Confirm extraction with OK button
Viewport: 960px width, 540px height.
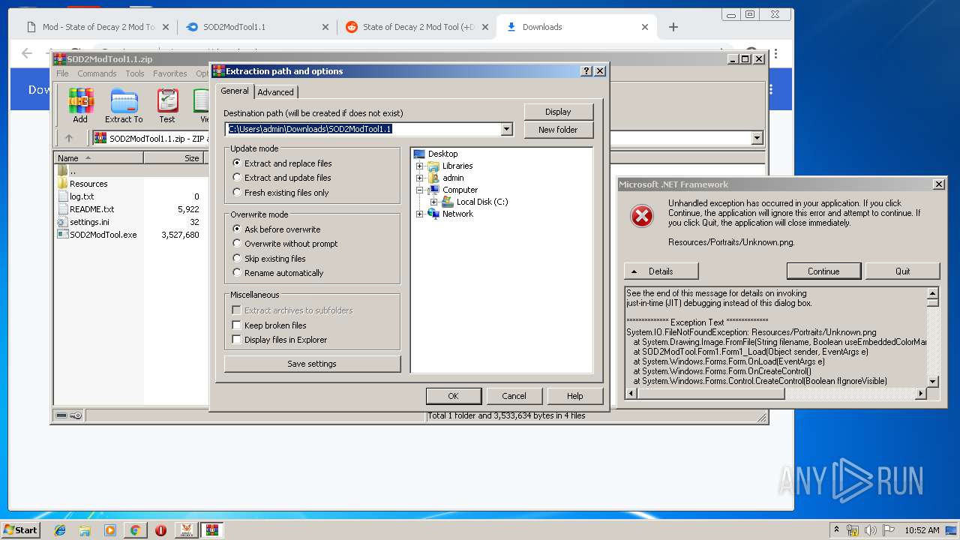[453, 396]
